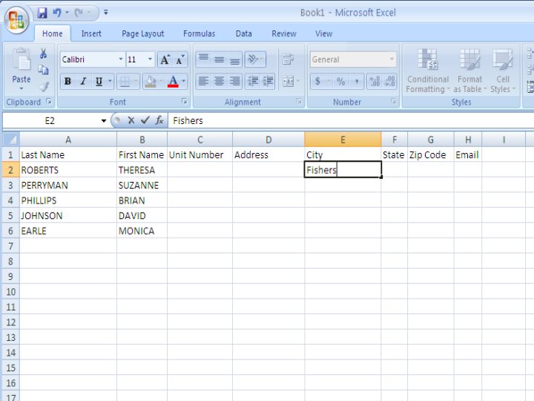
Task: Click the formula bar showing Fishers
Action: 351,120
